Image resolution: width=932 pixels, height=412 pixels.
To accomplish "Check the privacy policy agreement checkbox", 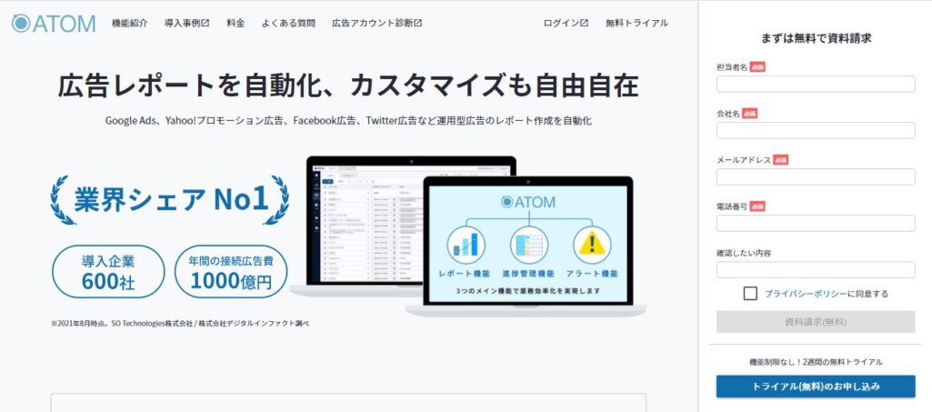I will tap(750, 293).
